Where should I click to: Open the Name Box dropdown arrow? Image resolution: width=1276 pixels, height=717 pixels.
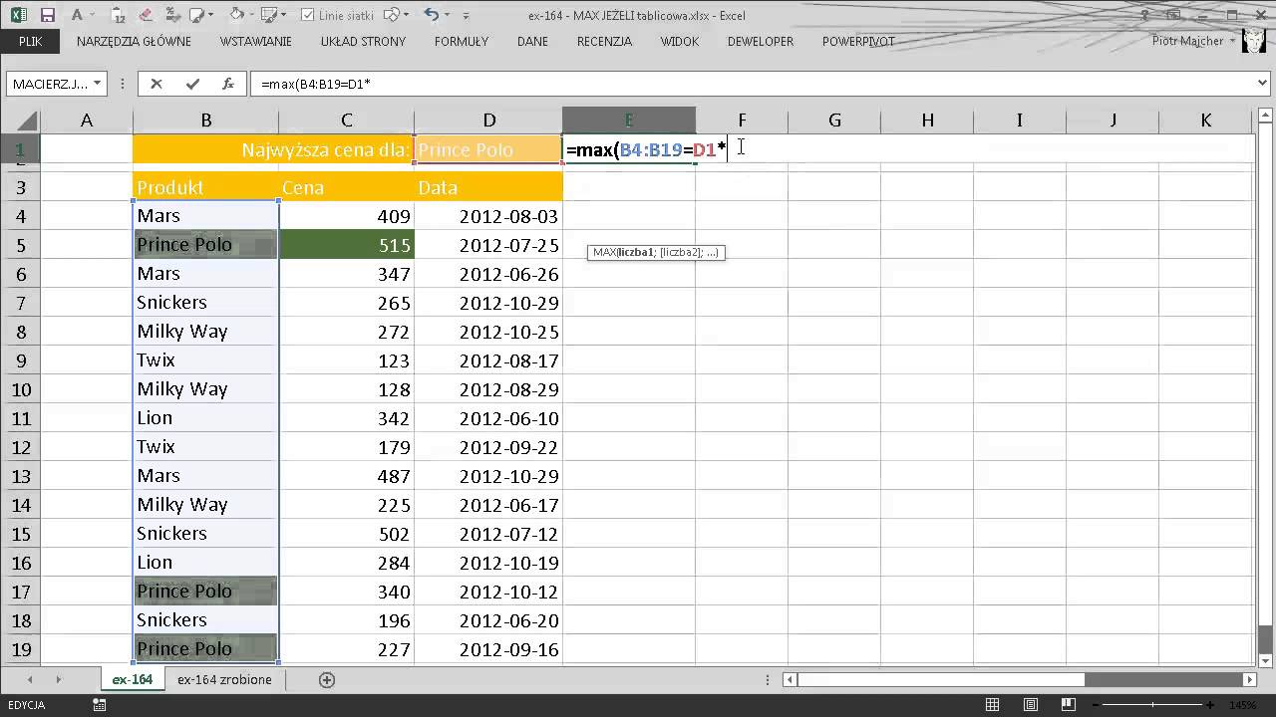[97, 84]
